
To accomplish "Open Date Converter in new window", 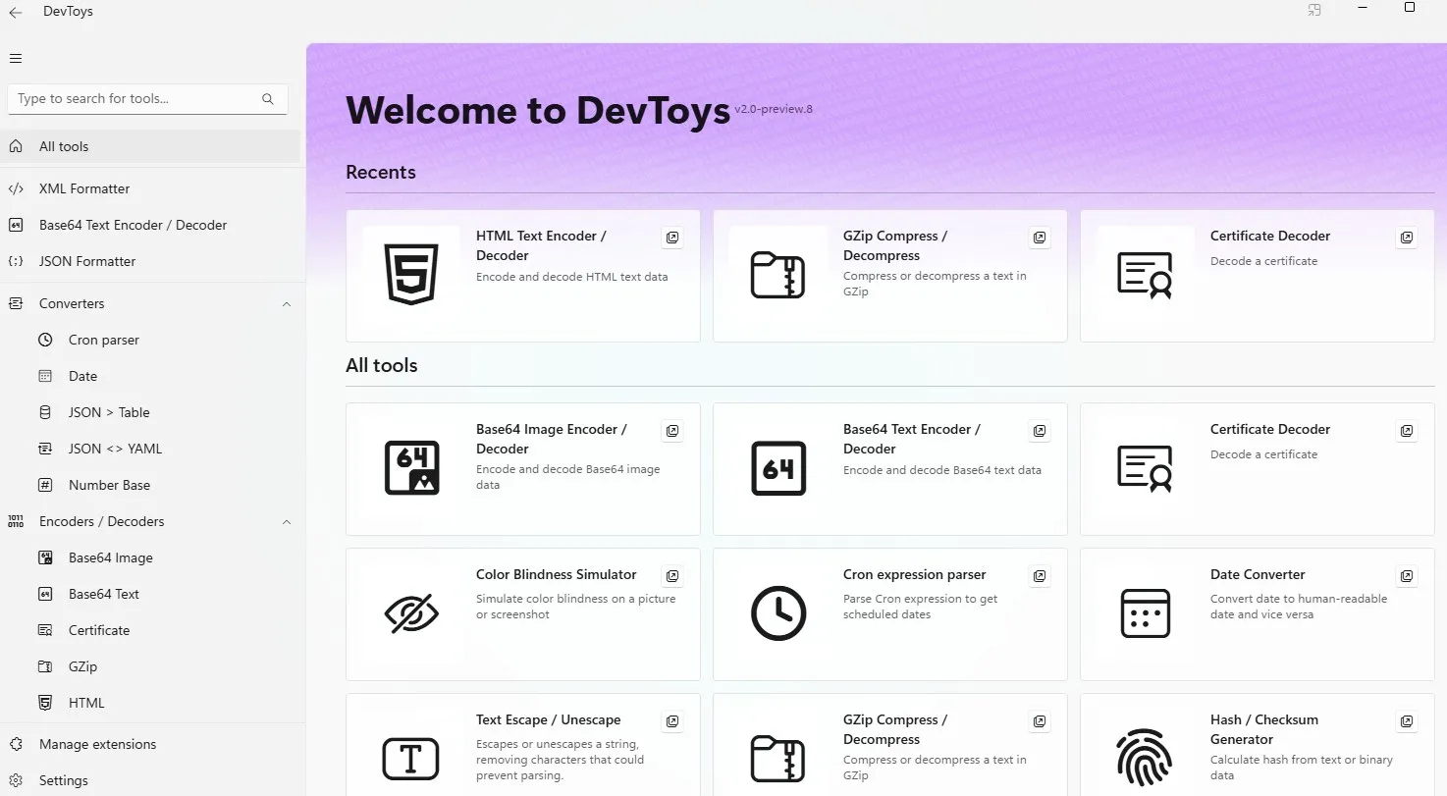I will coord(1407,576).
